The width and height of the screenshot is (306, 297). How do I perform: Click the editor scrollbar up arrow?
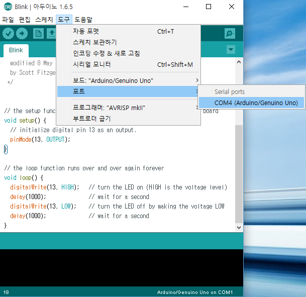239,62
